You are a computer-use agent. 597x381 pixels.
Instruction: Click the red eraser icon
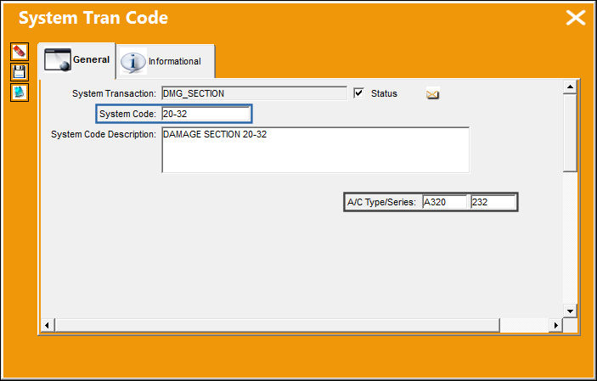(x=20, y=52)
